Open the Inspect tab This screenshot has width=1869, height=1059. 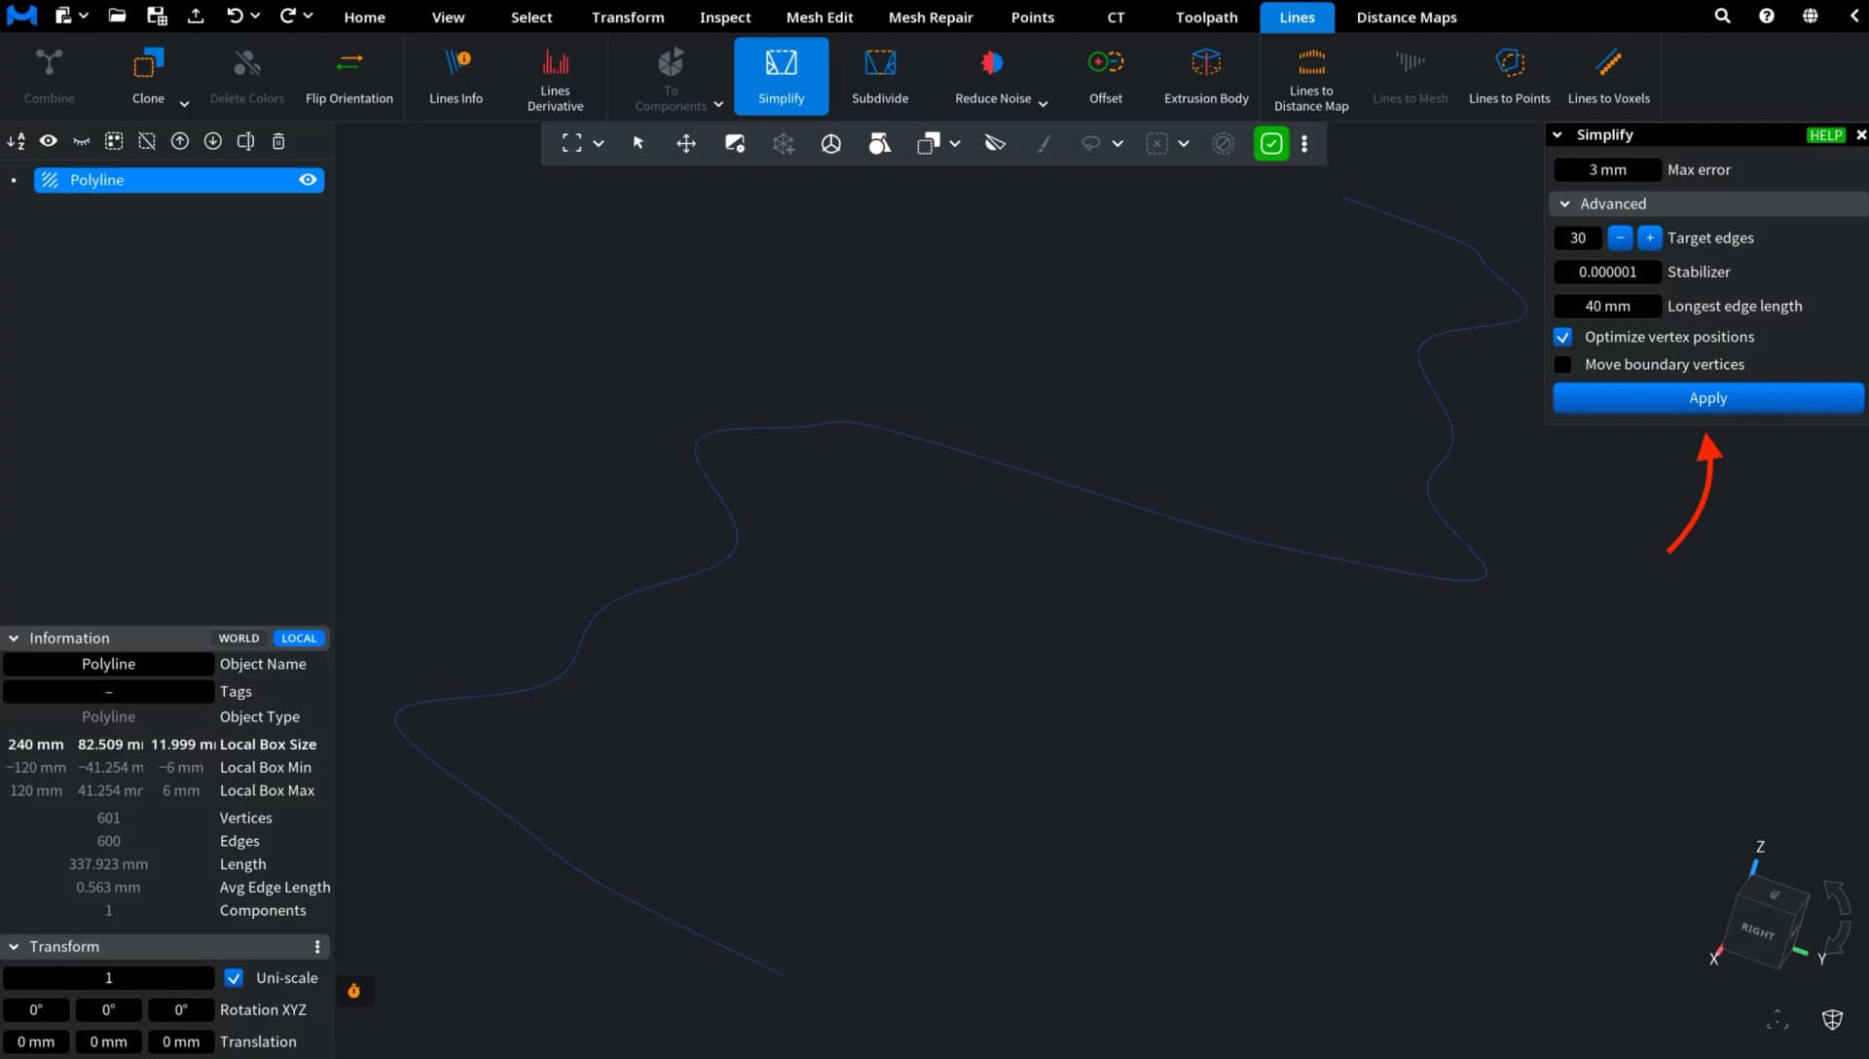click(724, 17)
